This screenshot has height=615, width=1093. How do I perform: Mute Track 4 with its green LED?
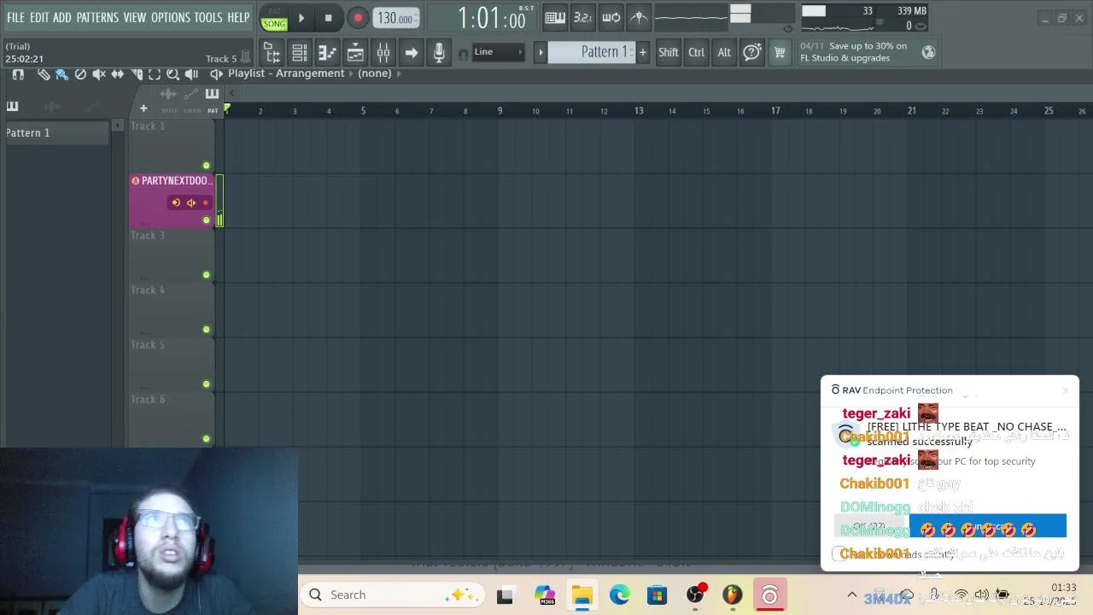tap(206, 330)
